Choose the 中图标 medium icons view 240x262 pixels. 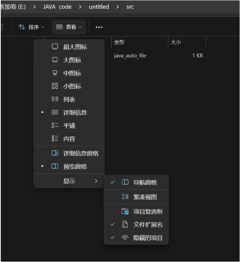point(69,73)
